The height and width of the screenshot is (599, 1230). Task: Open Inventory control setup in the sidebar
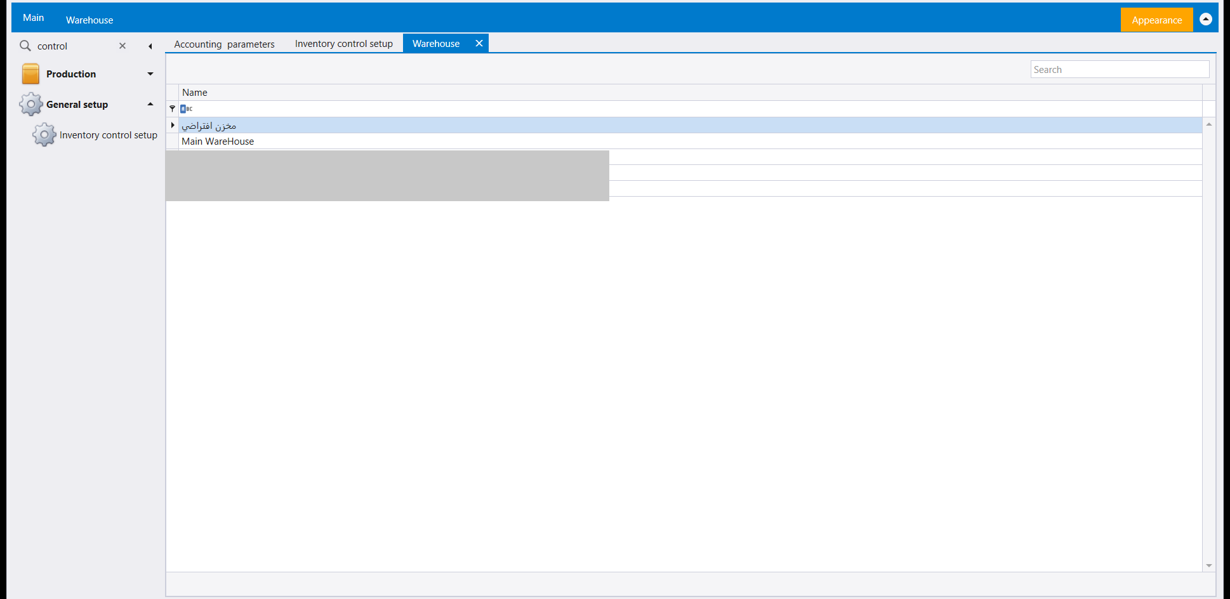click(x=109, y=135)
